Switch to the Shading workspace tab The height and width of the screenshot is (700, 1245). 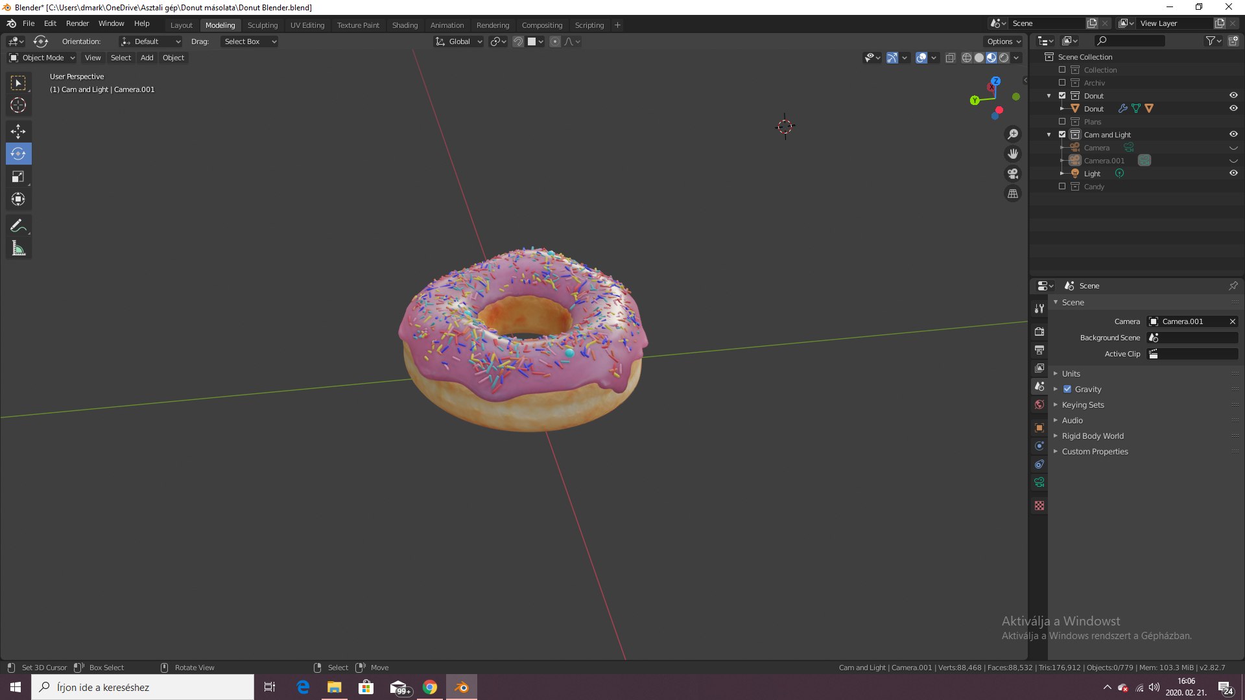coord(405,25)
